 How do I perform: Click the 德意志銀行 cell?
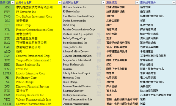pyautogui.click(x=38, y=34)
